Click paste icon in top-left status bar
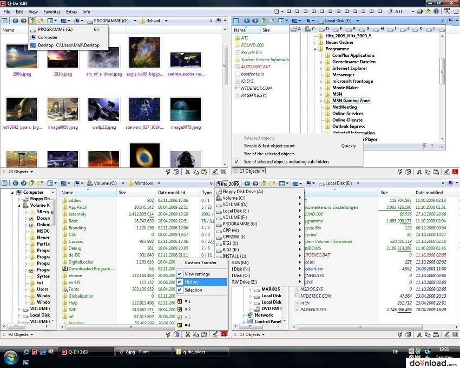Image resolution: width=460 pixels, height=368 pixels. coord(204,172)
